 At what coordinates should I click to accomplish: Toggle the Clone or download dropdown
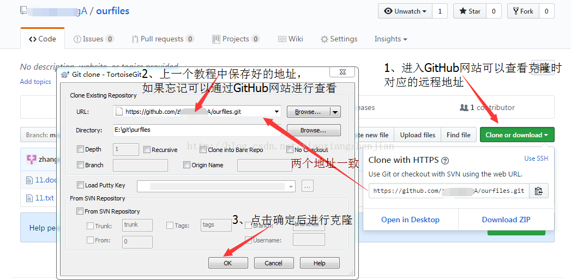(x=517, y=135)
